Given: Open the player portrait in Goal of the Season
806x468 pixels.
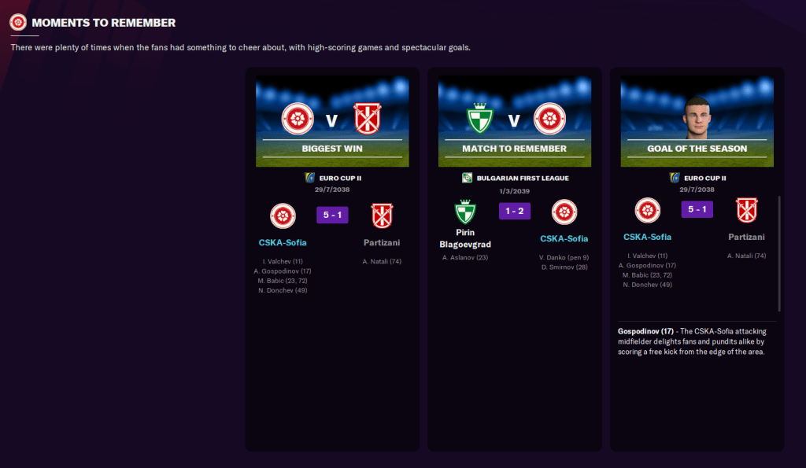Looking at the screenshot, I should (x=697, y=116).
